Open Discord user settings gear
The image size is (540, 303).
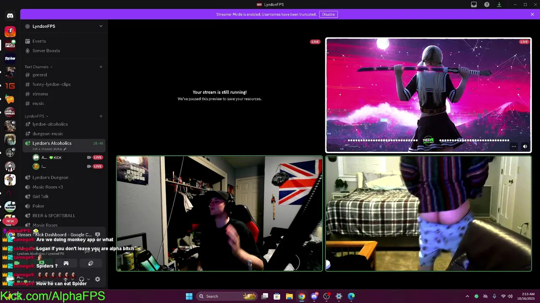click(97, 279)
